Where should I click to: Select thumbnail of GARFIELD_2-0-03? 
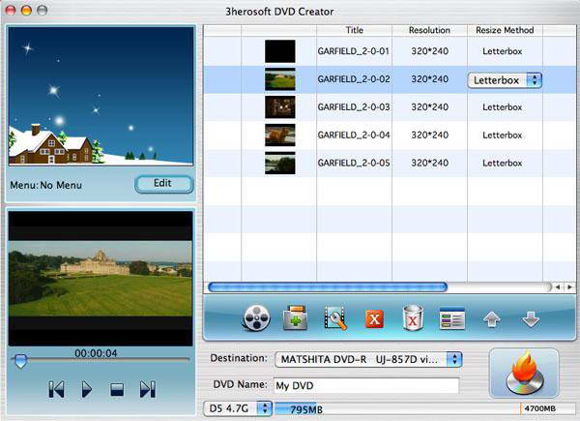(280, 107)
